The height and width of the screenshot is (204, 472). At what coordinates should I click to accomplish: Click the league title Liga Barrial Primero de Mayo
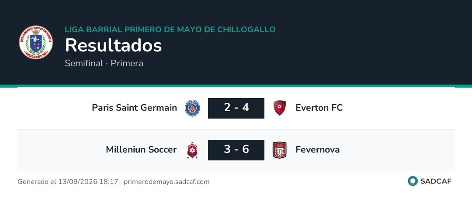point(170,30)
